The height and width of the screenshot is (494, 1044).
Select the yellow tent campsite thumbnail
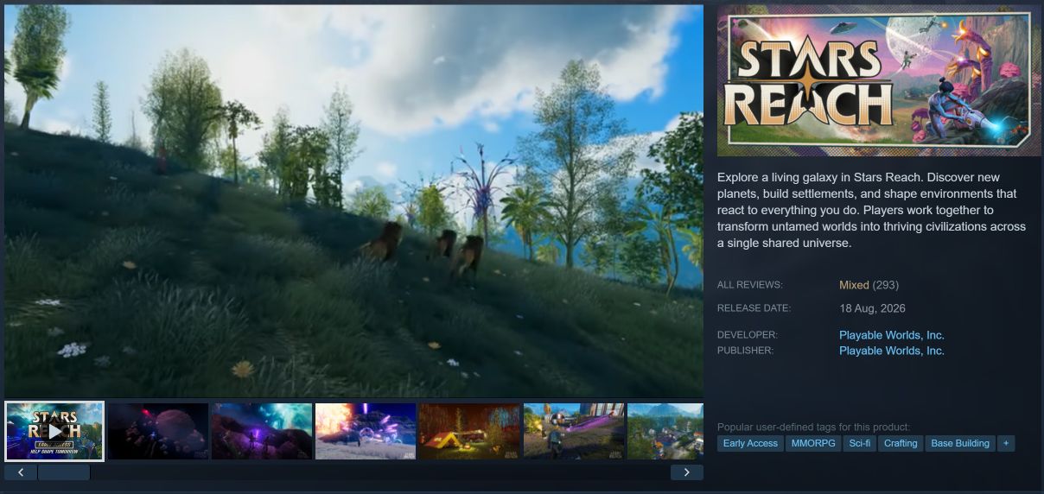[469, 431]
